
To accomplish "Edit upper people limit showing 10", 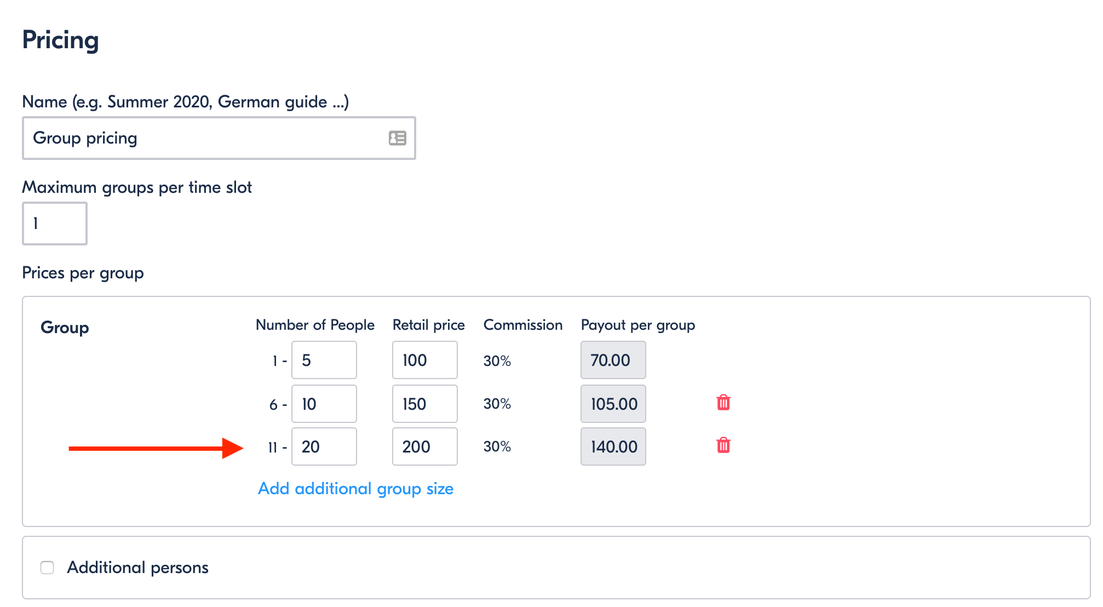I will pyautogui.click(x=324, y=404).
